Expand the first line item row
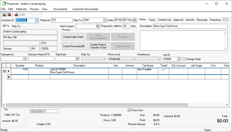The image size is (232, 132). click(x=4, y=71)
